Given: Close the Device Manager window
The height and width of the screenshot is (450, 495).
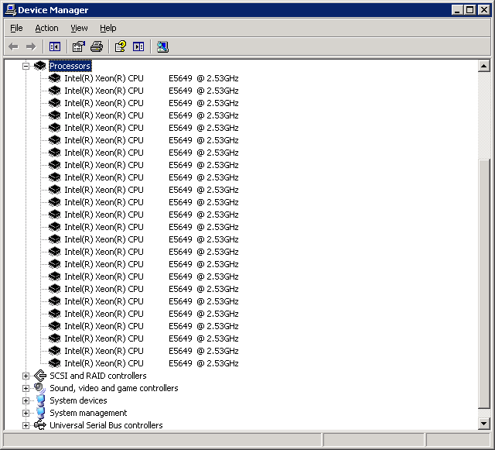Looking at the screenshot, I should coord(483,10).
